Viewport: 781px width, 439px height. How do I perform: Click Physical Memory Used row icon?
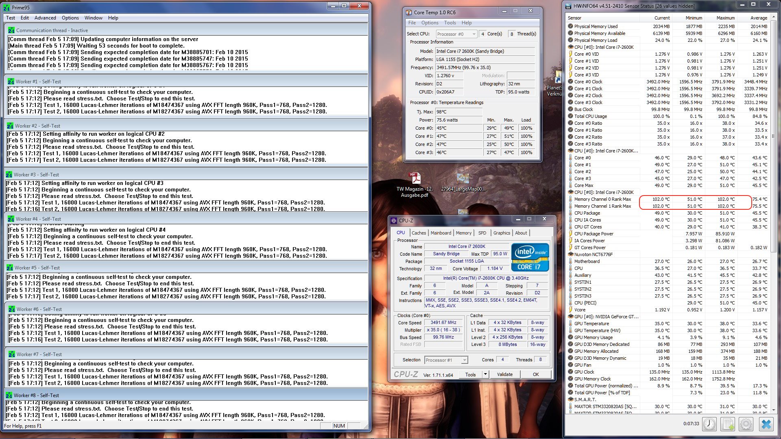click(x=570, y=26)
